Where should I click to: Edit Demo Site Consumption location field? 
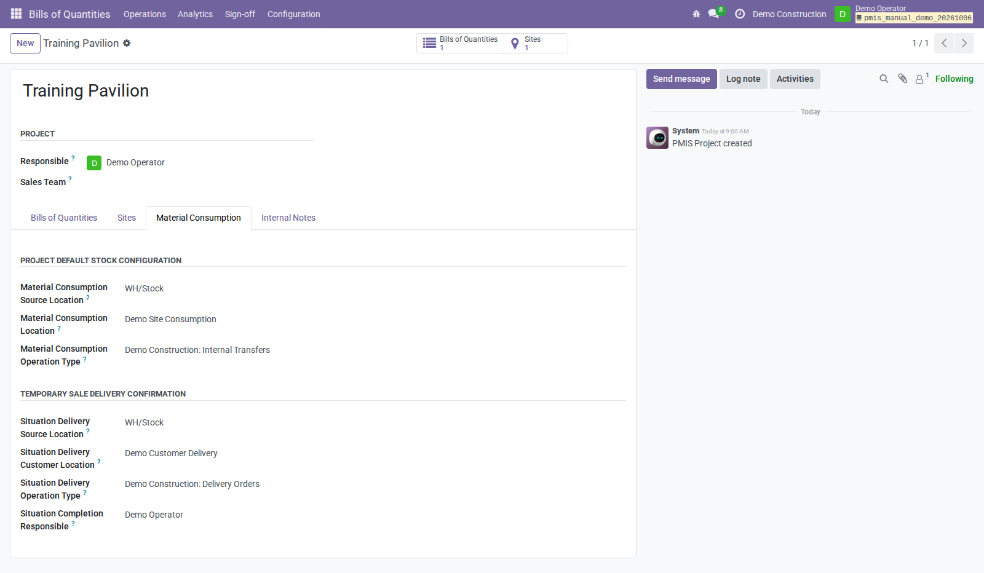pos(375,319)
